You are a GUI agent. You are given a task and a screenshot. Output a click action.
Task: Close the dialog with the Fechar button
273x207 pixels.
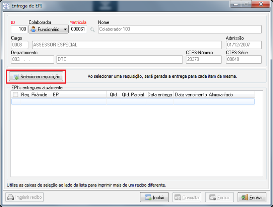pos(252,197)
